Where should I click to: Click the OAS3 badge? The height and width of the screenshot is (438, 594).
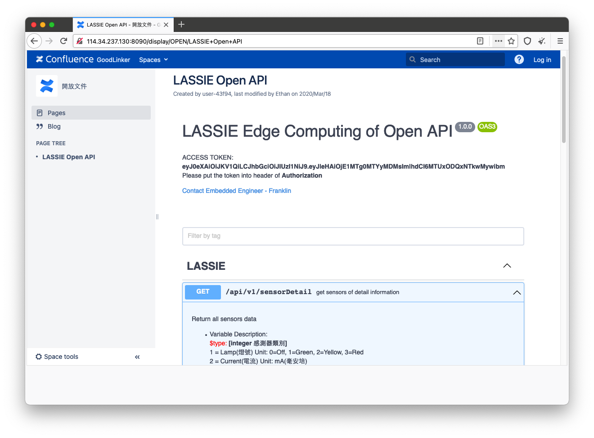click(x=487, y=127)
